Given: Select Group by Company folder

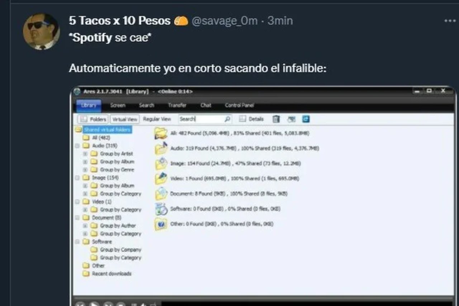Looking at the screenshot, I should (120, 249).
